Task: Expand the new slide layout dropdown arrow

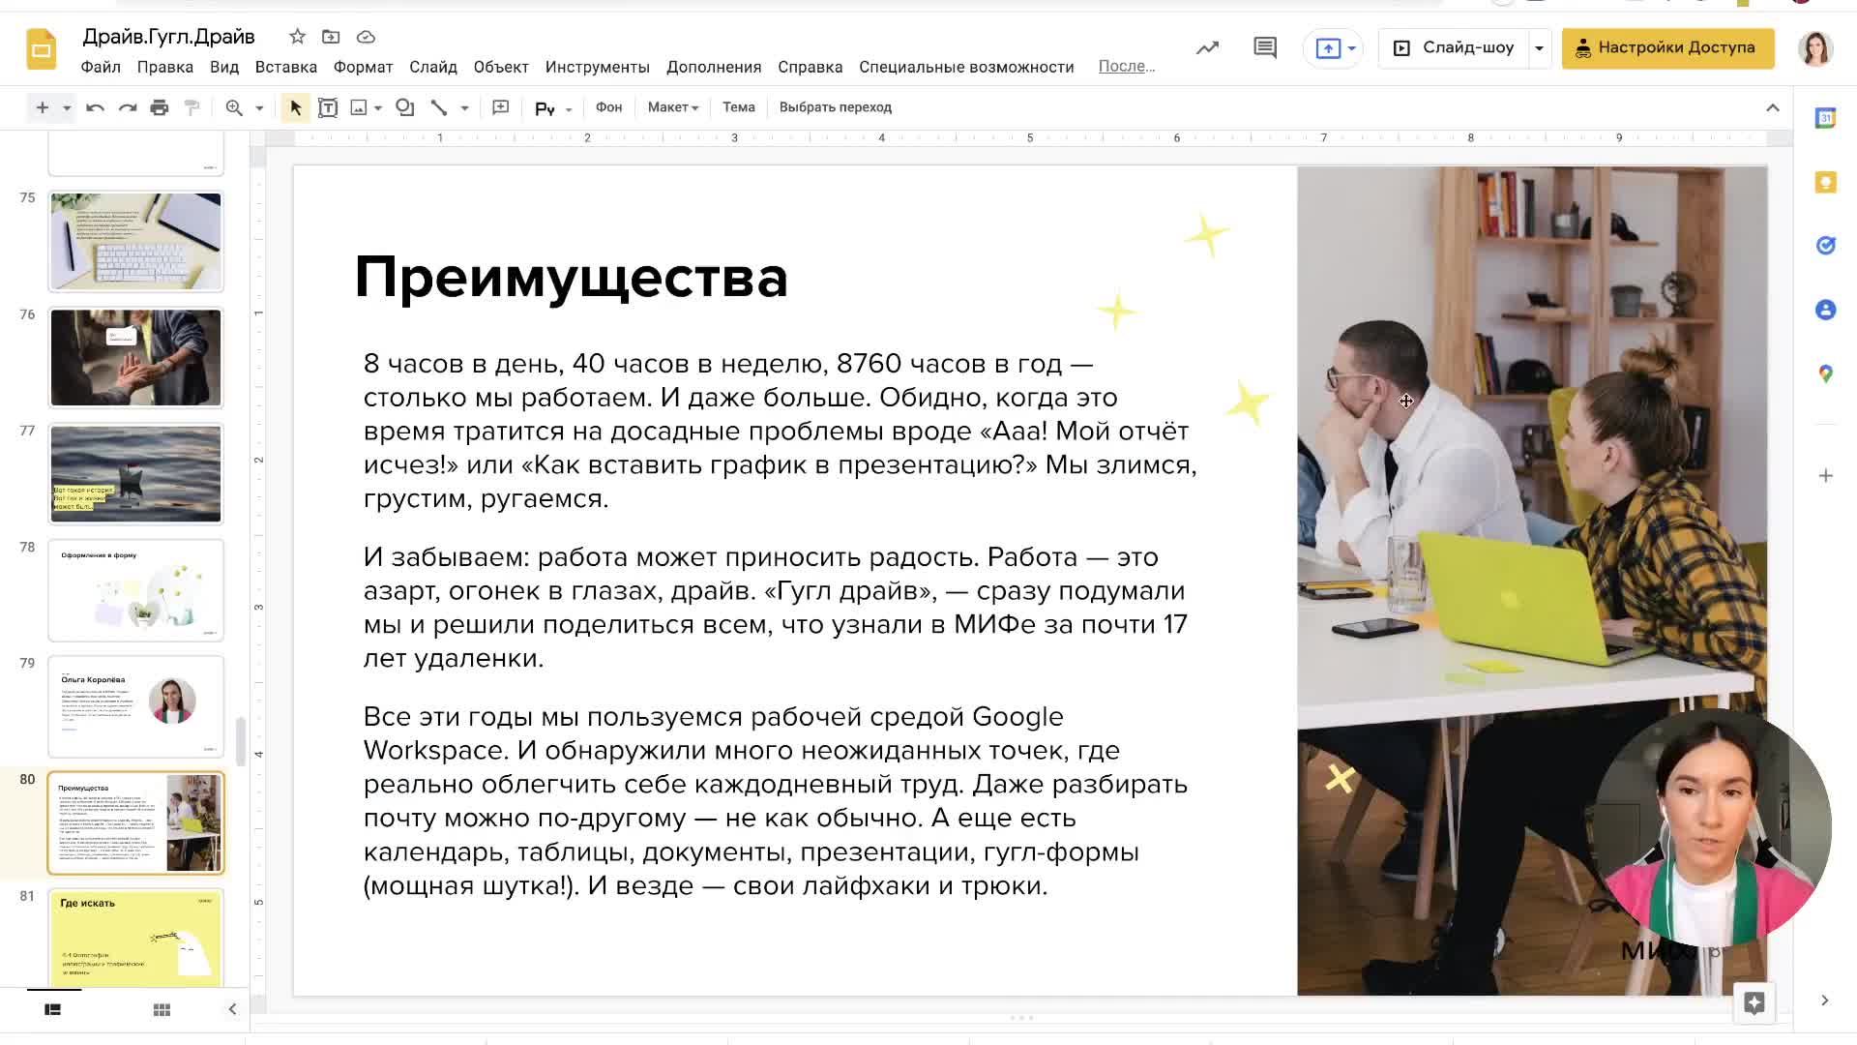Action: (67, 108)
